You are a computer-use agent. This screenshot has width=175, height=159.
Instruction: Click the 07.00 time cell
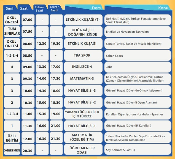point(28,20)
